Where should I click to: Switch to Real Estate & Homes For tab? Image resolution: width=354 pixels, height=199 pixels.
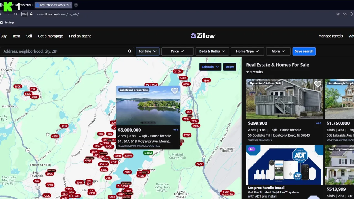pos(53,5)
